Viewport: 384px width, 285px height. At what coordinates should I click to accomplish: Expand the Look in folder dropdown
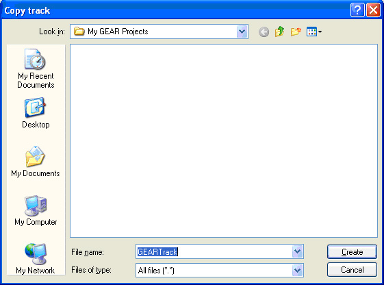242,32
